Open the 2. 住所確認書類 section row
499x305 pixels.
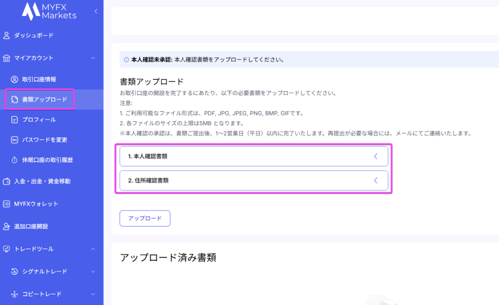coord(253,180)
